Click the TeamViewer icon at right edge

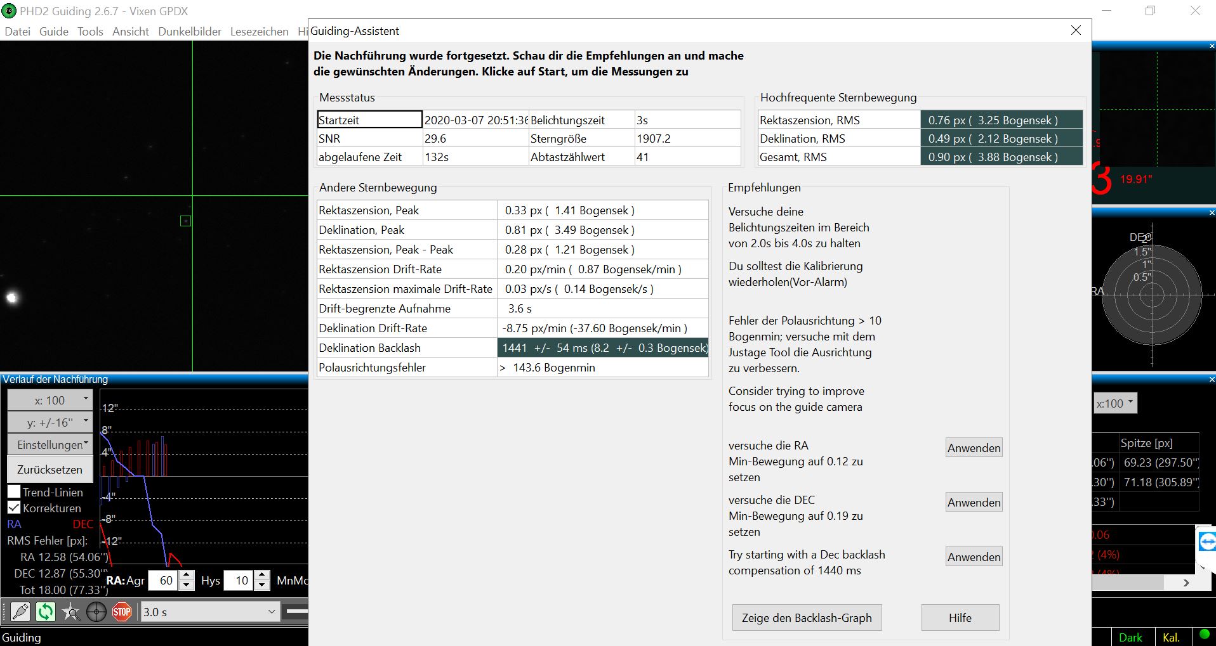[1206, 542]
